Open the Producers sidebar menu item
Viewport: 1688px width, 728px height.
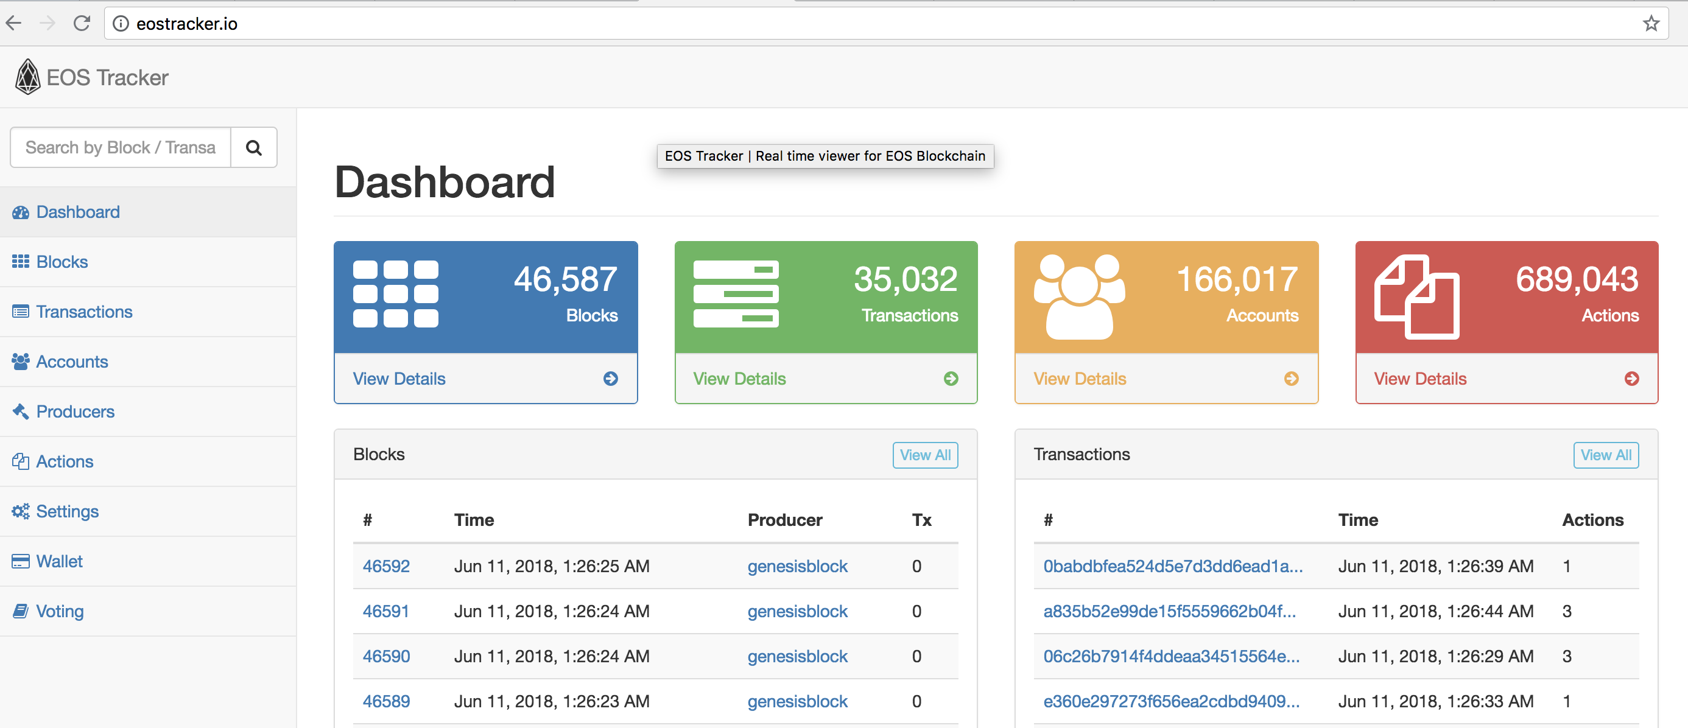tap(75, 411)
